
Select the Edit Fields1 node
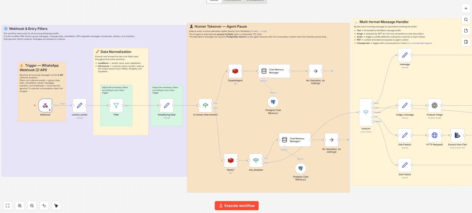pos(405,165)
